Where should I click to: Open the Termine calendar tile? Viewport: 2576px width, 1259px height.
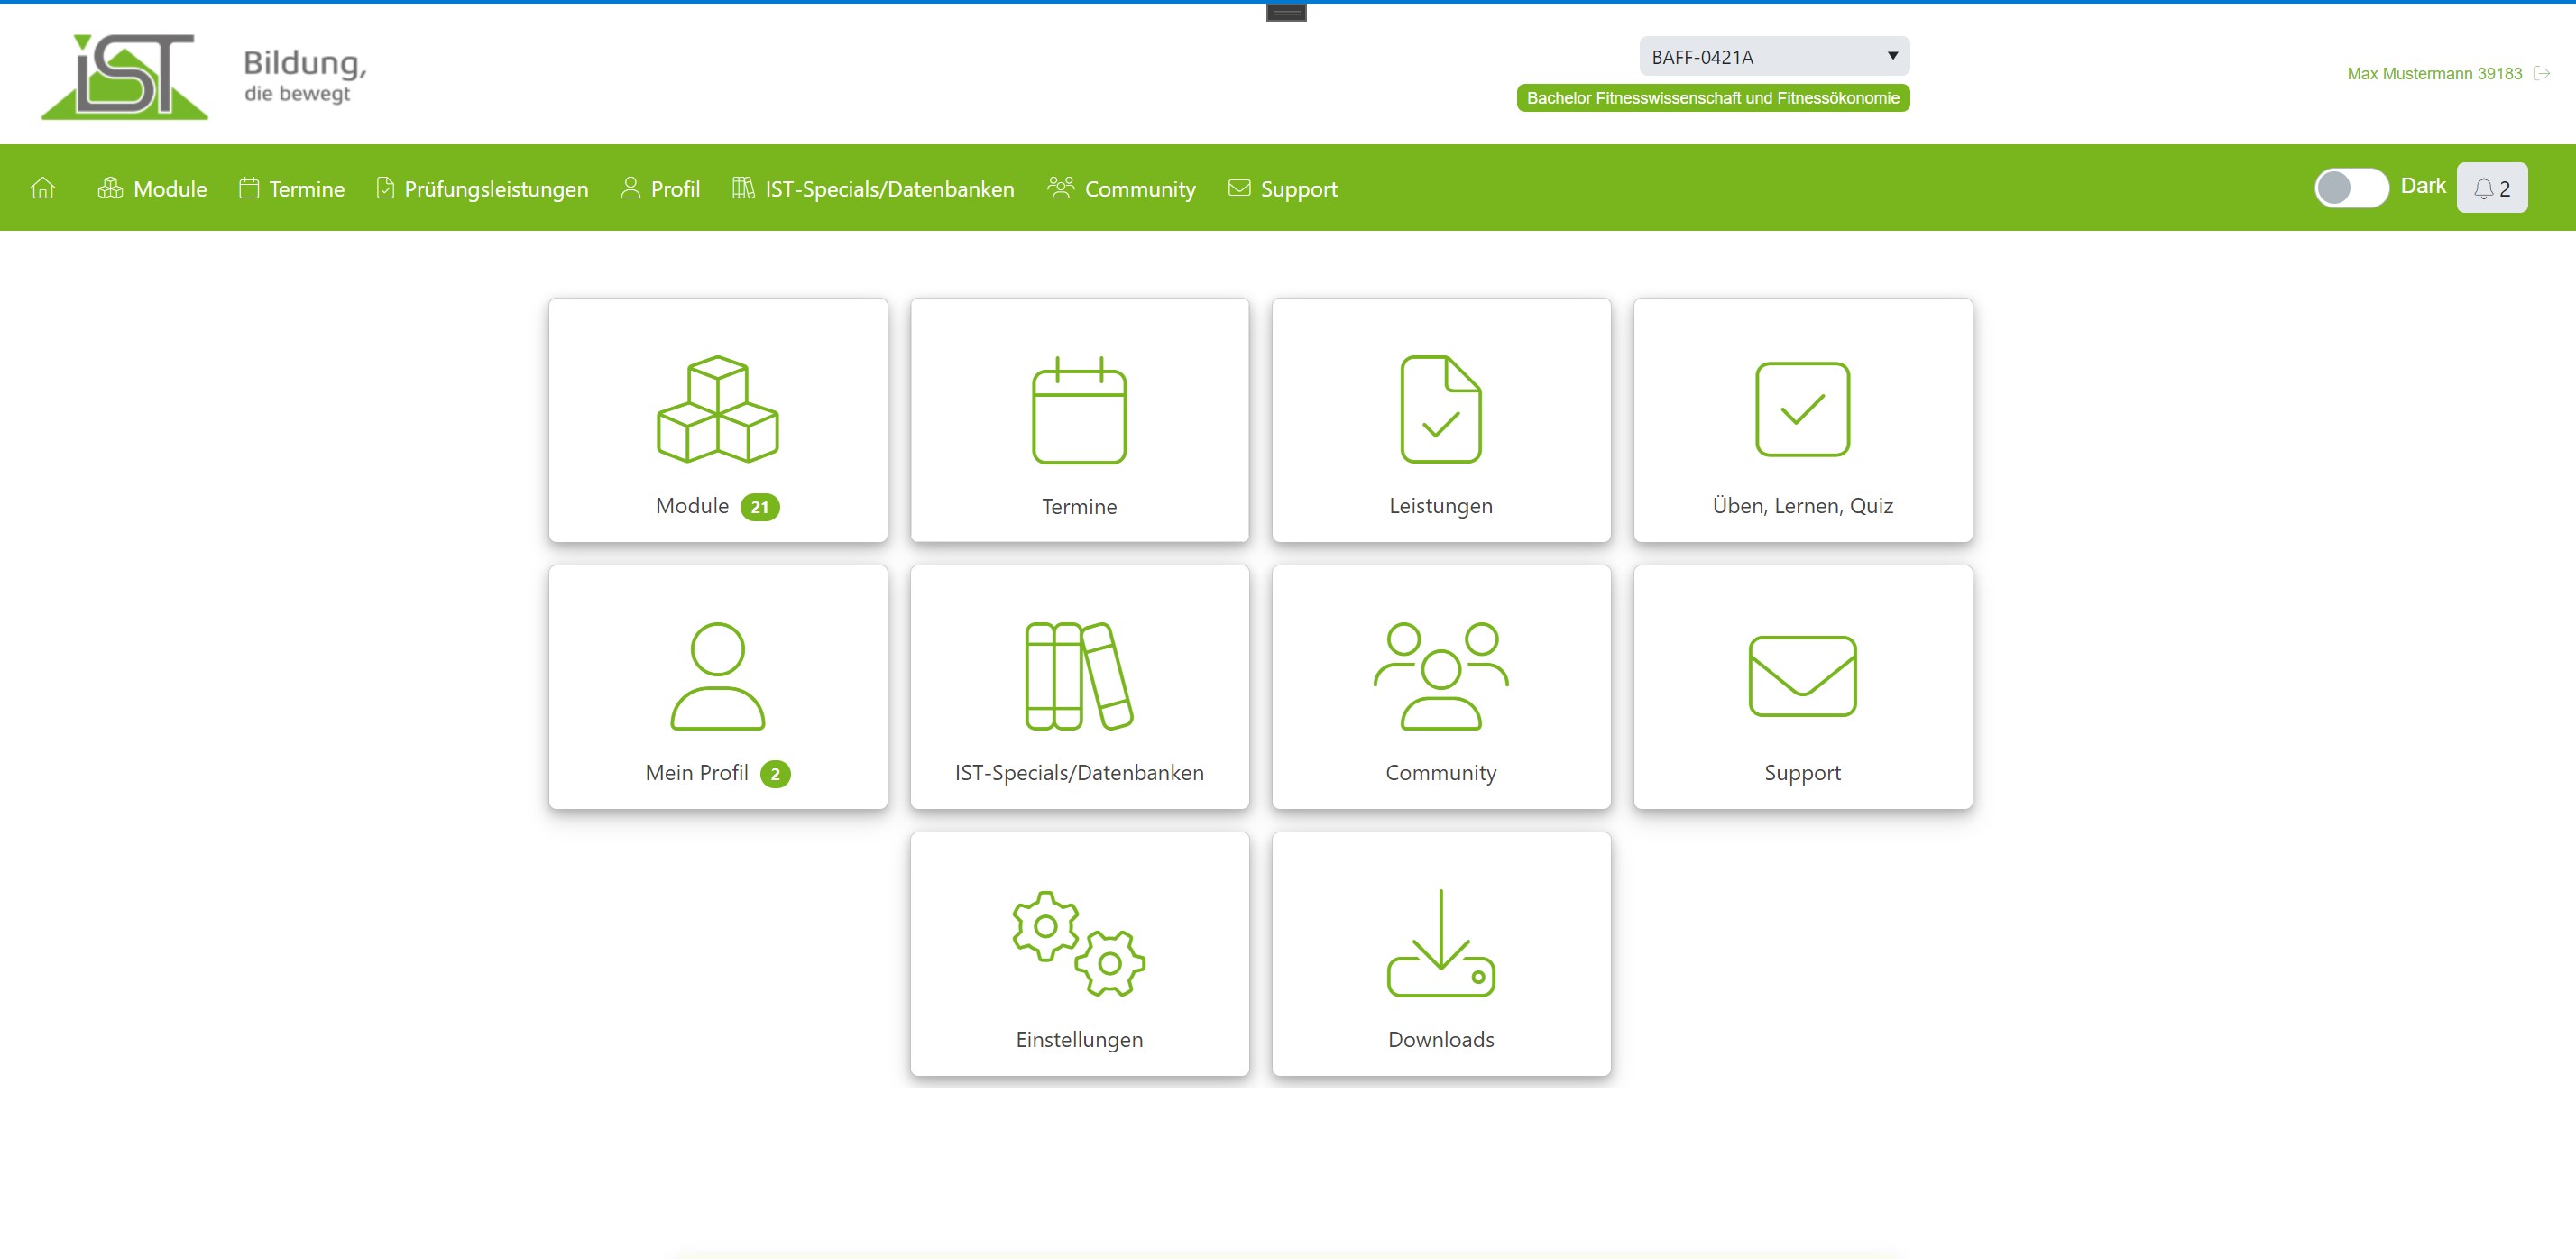(1079, 420)
